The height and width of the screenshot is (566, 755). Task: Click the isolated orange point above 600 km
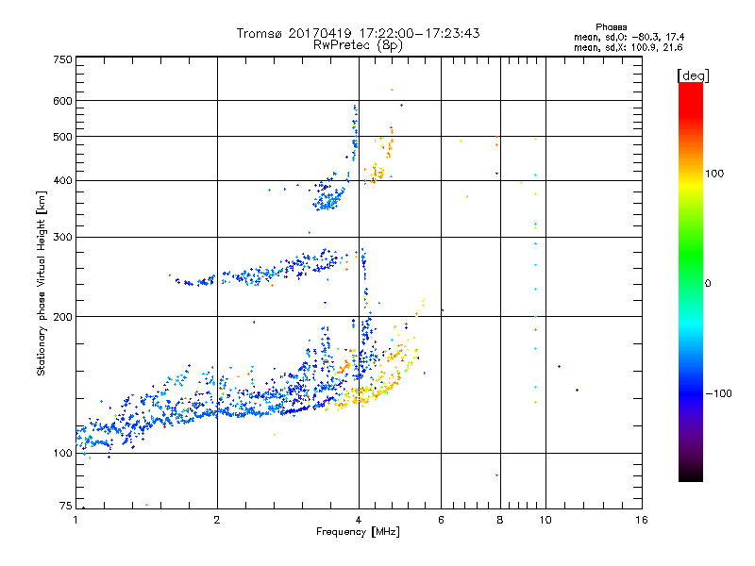392,90
